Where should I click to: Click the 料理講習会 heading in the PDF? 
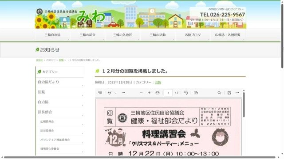(164, 134)
